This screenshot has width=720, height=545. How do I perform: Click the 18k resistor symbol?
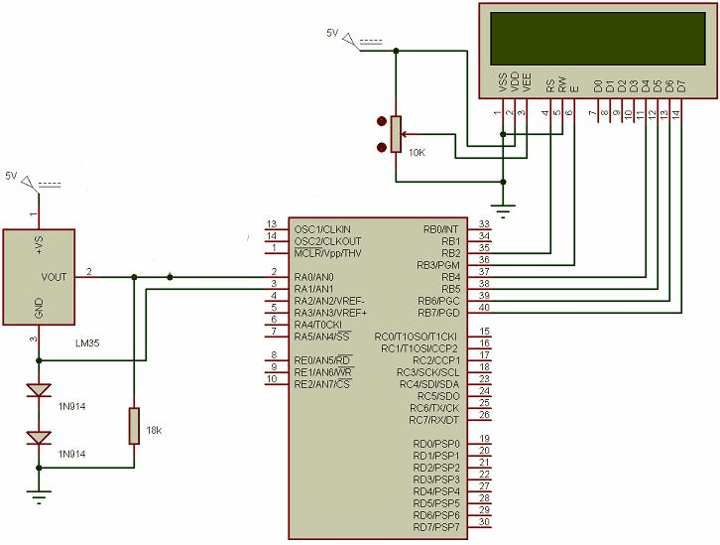(134, 425)
